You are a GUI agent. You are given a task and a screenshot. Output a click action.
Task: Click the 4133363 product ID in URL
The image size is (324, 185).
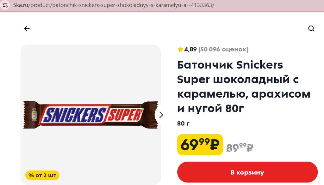(202, 5)
